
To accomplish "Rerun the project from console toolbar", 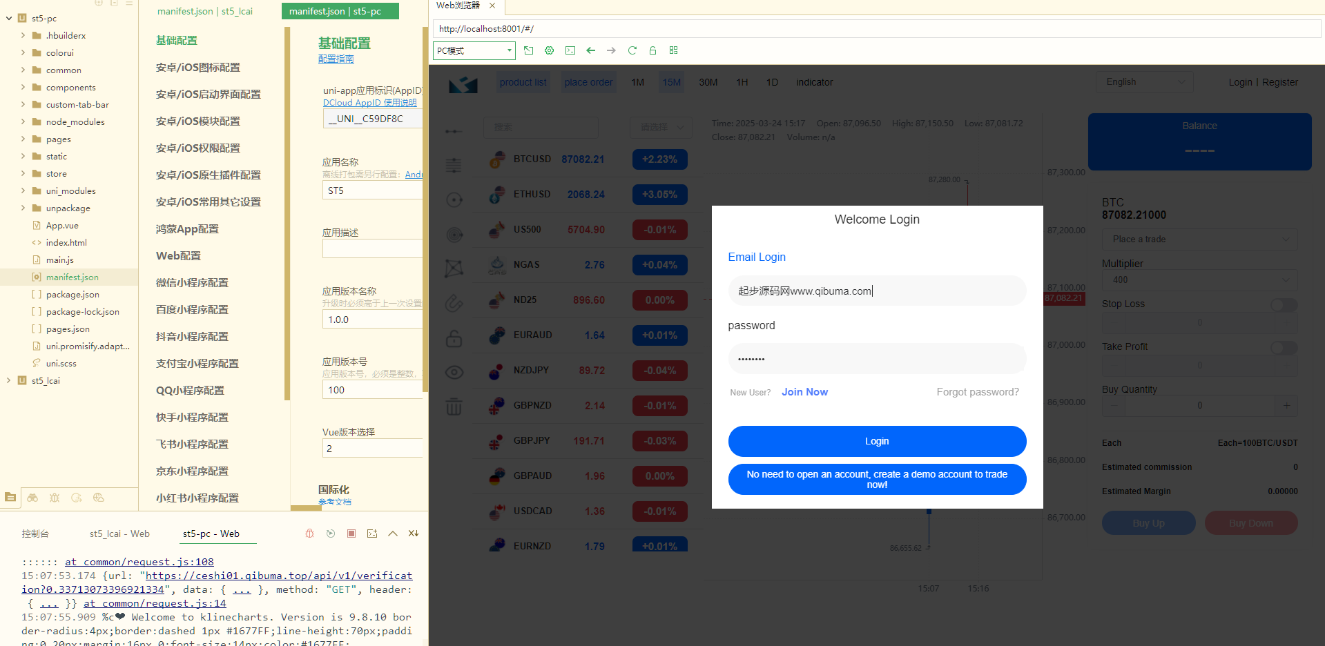I will (331, 534).
